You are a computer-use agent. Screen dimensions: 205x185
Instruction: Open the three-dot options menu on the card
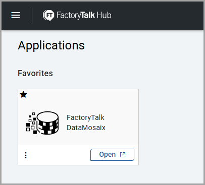click(26, 155)
